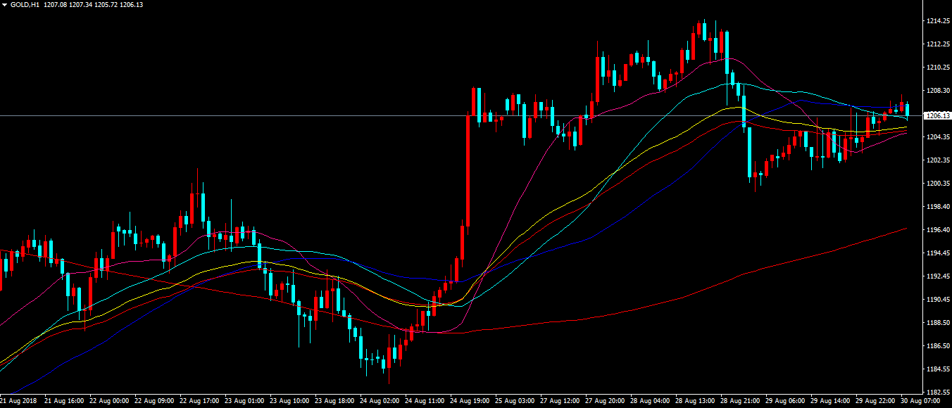Click the 21 Aug 16:00 time label

tap(64, 401)
